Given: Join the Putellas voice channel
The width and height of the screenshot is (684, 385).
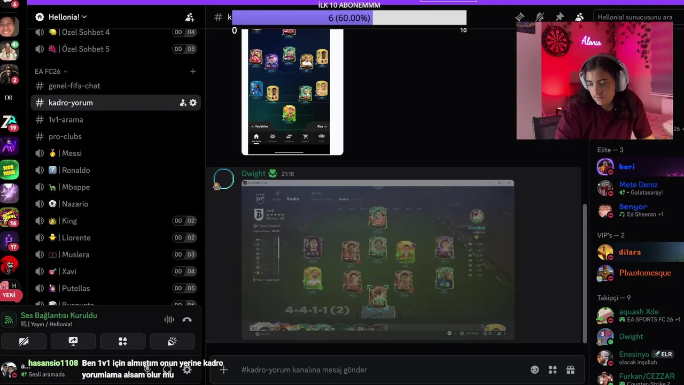Looking at the screenshot, I should pyautogui.click(x=116, y=288).
